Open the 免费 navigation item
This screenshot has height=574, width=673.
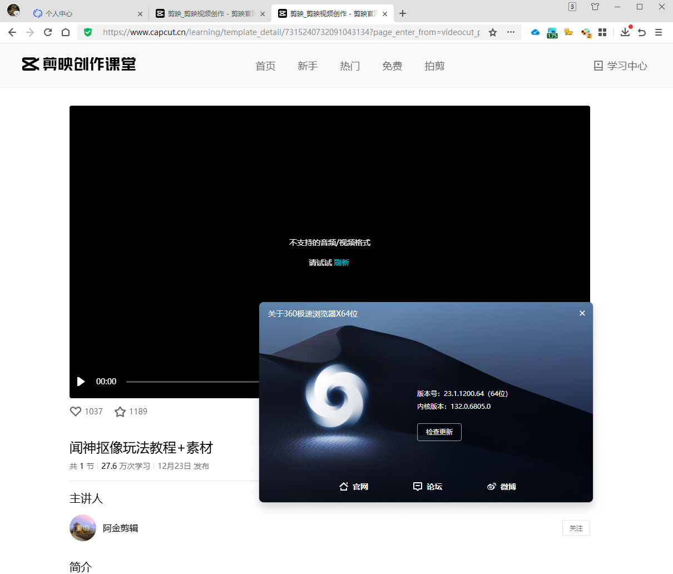click(392, 66)
